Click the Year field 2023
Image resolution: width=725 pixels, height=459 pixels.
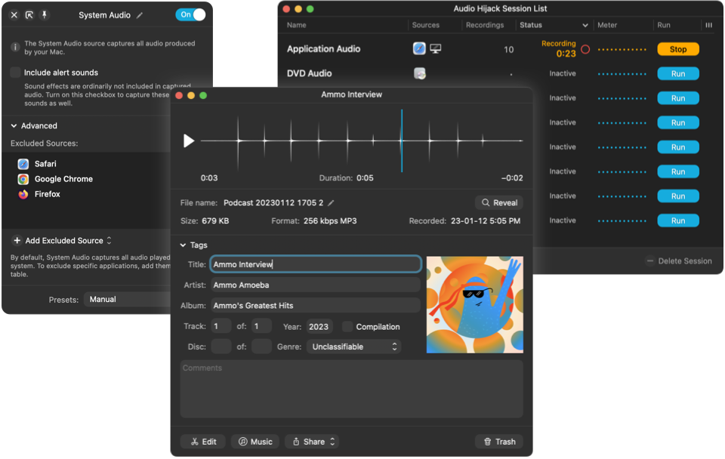[x=319, y=327]
